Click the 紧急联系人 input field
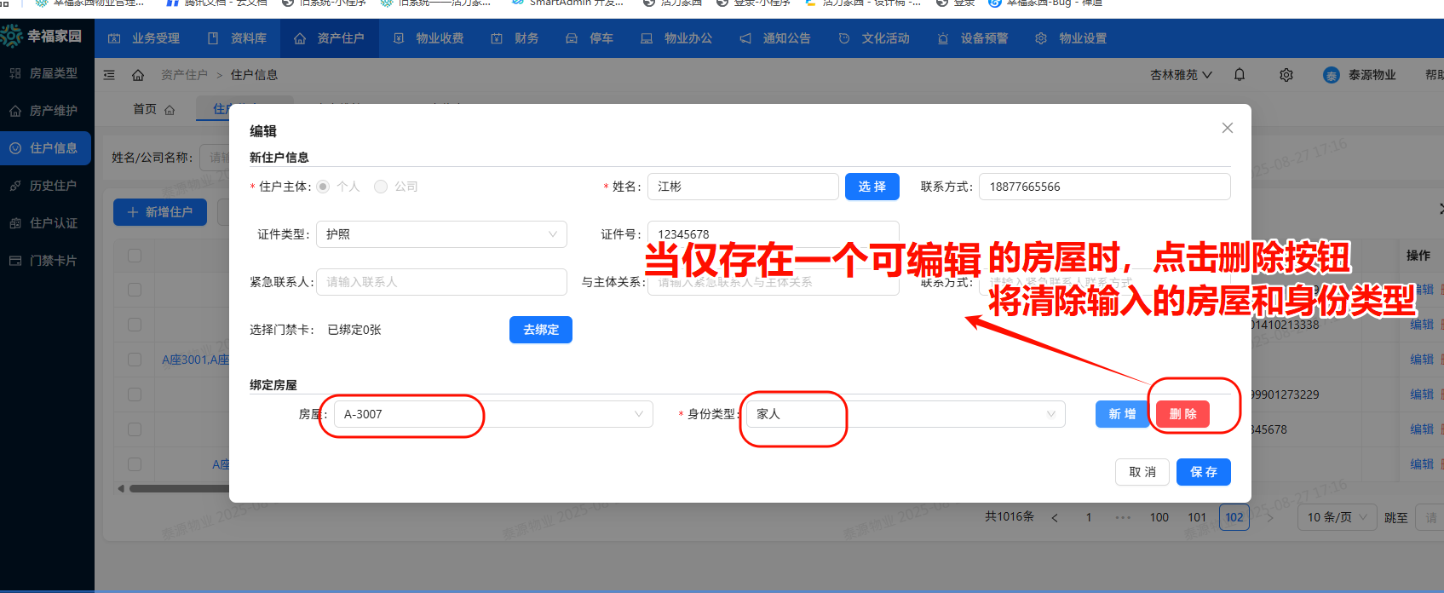This screenshot has width=1444, height=593. click(x=441, y=282)
